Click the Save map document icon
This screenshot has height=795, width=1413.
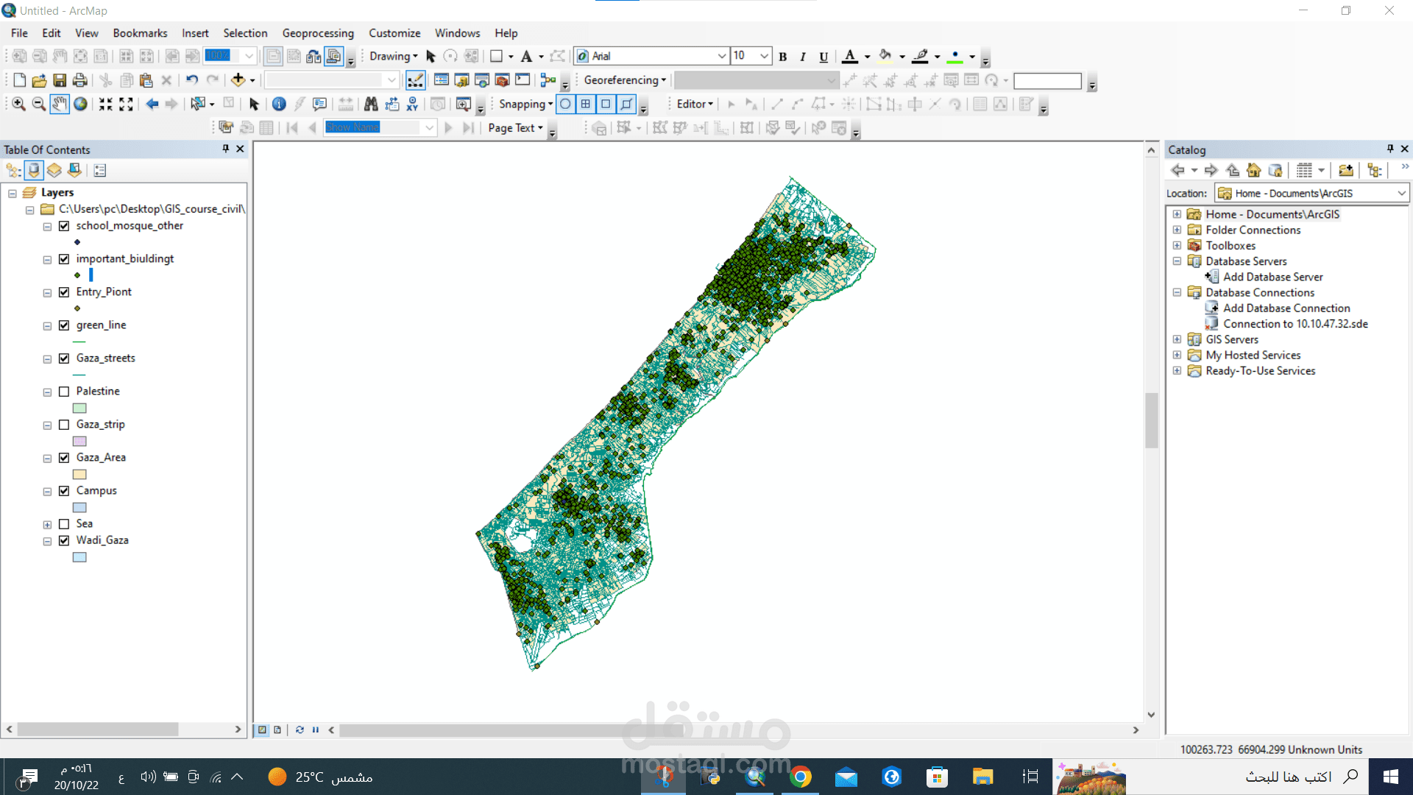click(x=60, y=79)
